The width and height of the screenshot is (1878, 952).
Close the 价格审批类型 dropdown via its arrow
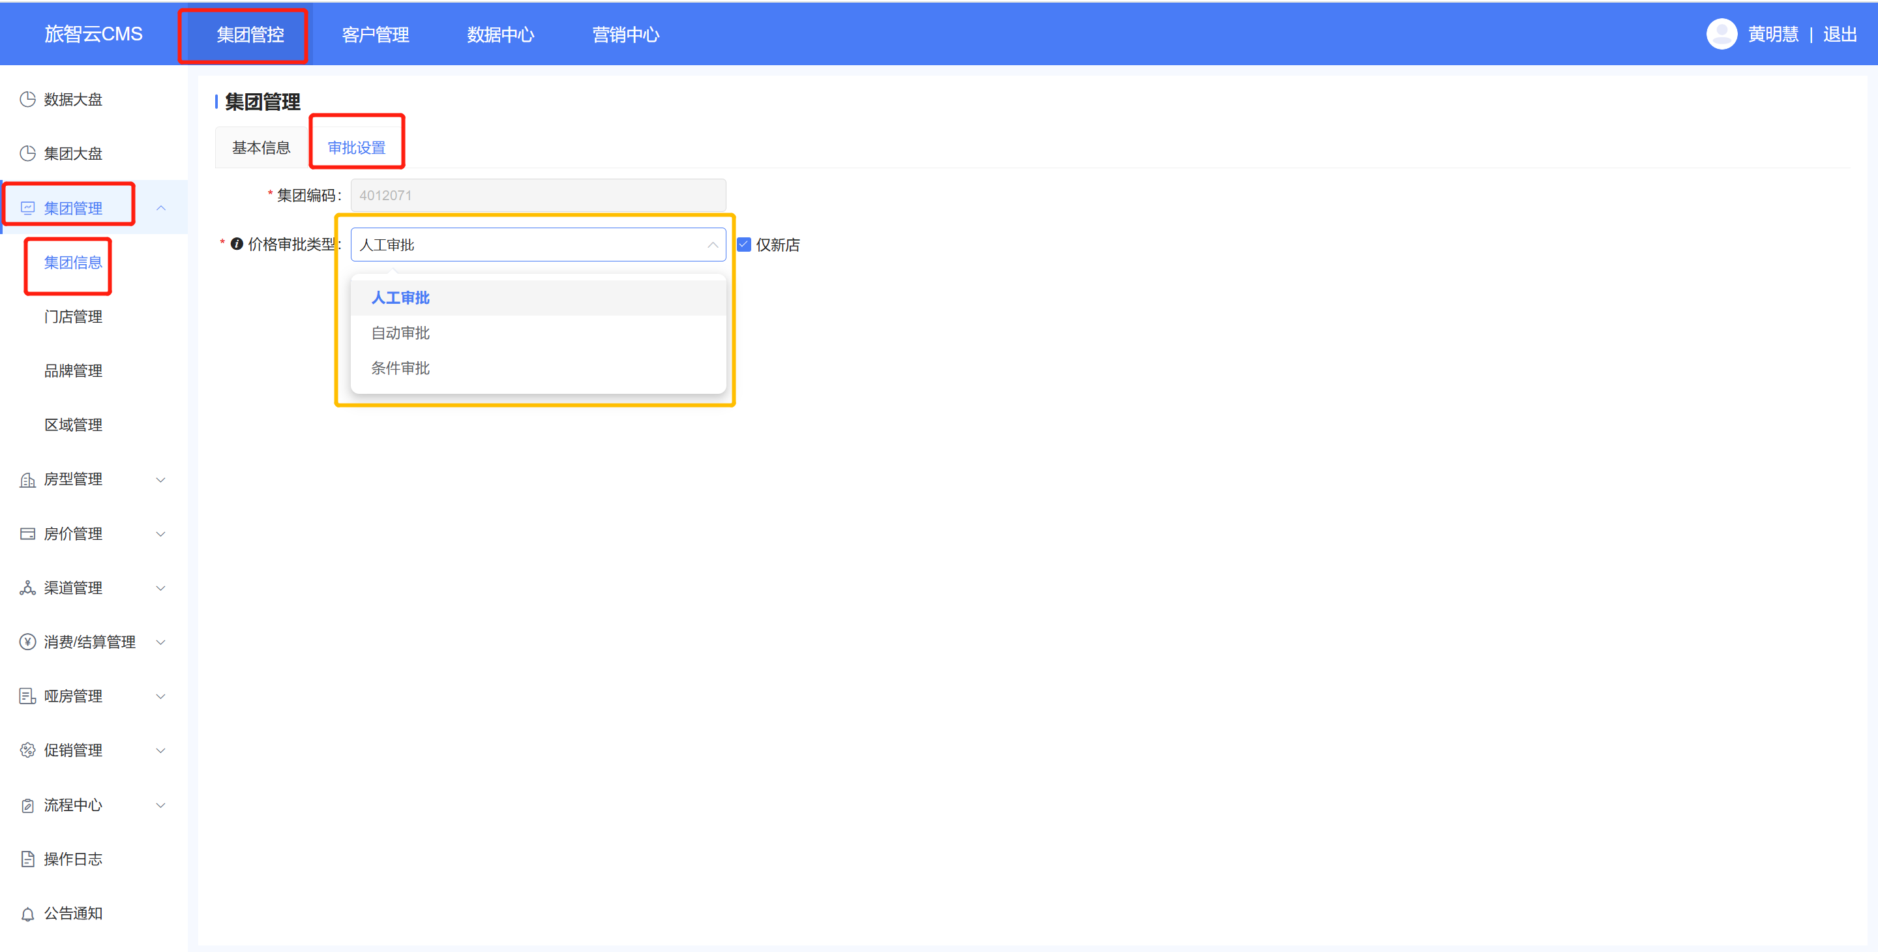pos(712,245)
